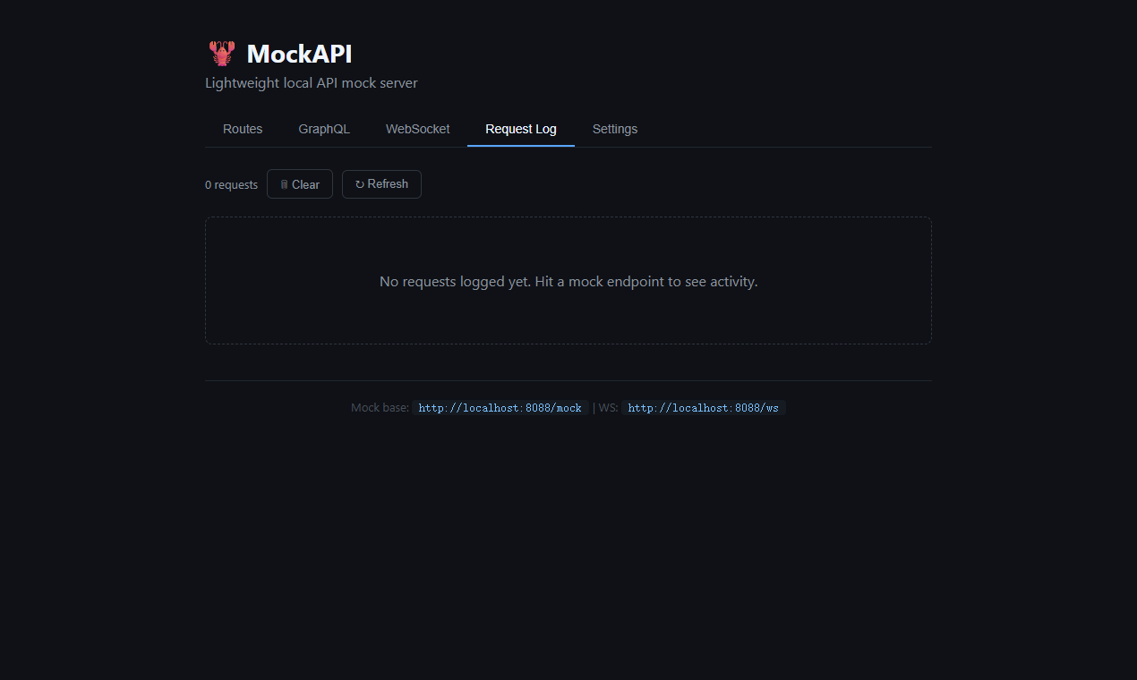The height and width of the screenshot is (680, 1137).
Task: Click the active Request Log tab
Action: click(520, 129)
